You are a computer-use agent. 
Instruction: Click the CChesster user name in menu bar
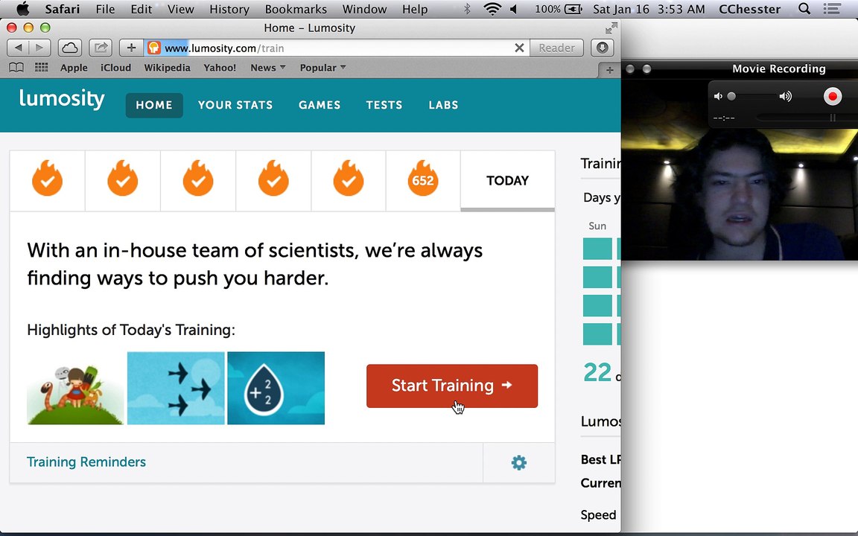click(x=750, y=9)
